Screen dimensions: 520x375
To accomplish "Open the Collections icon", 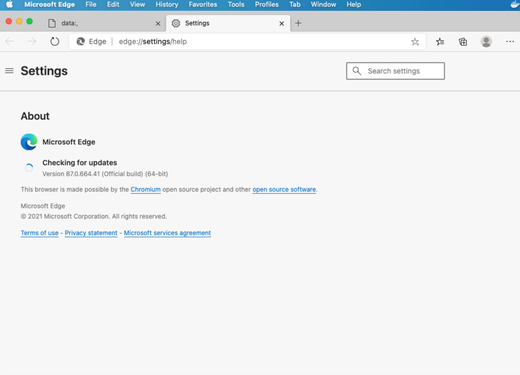I will pos(463,41).
